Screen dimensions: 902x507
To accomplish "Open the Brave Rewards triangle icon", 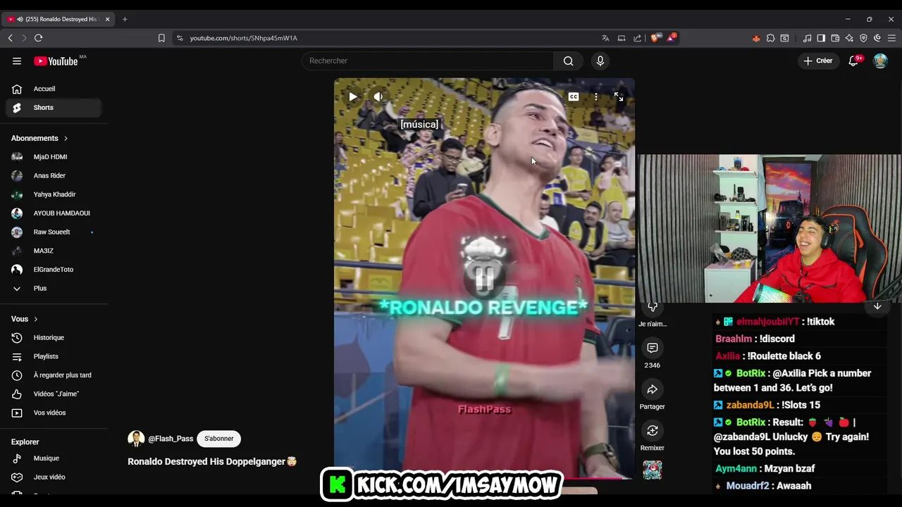I will point(671,38).
